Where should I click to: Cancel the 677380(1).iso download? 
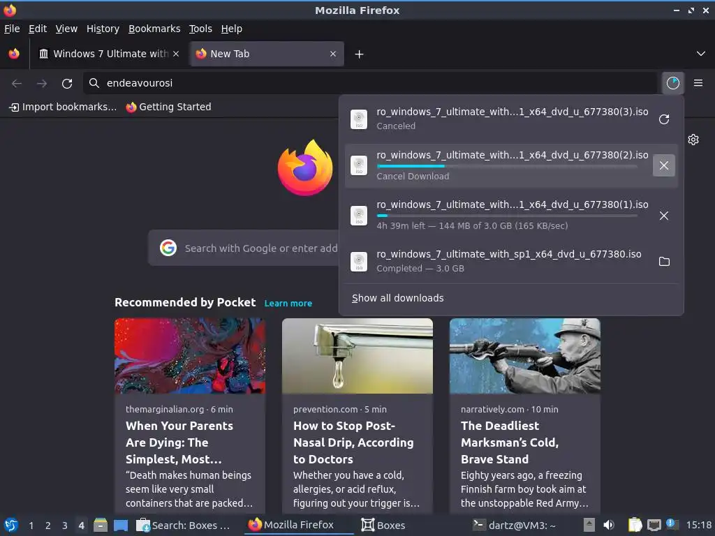pos(664,216)
